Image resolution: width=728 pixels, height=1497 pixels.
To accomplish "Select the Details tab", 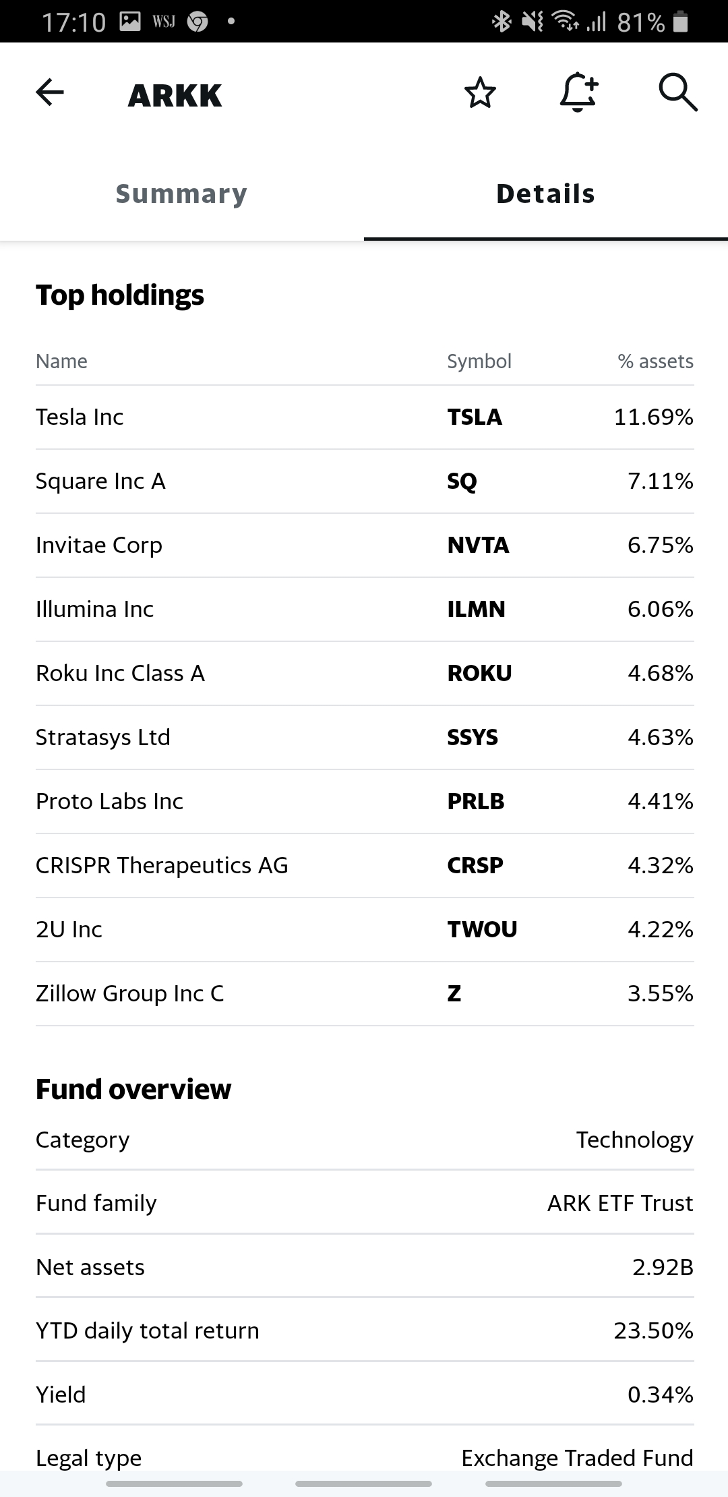I will tap(545, 194).
